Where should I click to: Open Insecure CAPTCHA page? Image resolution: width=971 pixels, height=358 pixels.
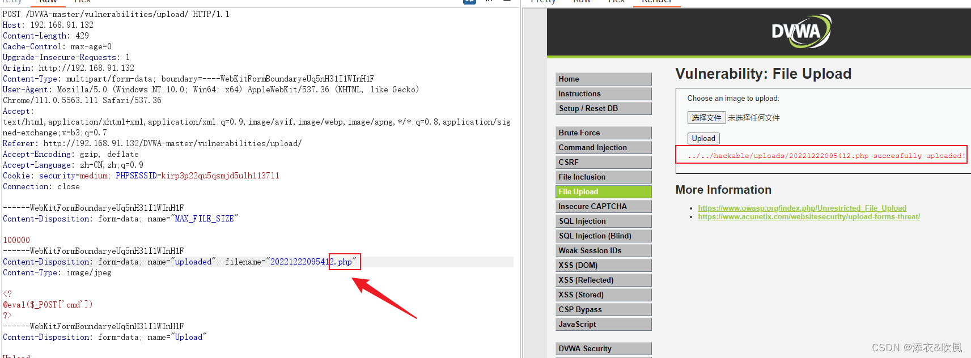click(604, 206)
